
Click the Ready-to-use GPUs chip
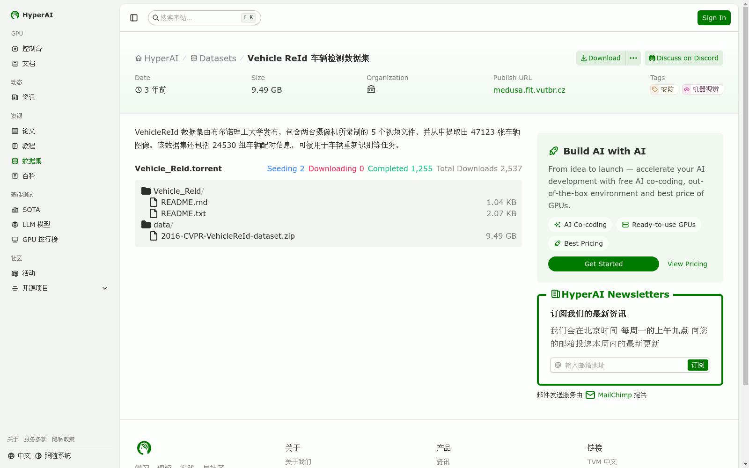click(x=659, y=225)
